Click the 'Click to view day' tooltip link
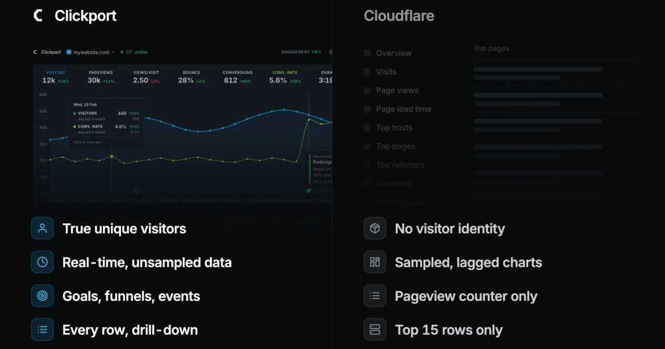 88,142
